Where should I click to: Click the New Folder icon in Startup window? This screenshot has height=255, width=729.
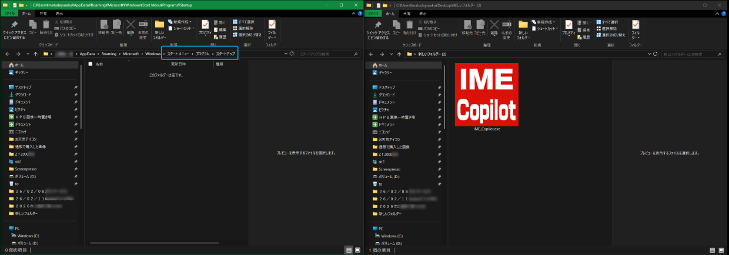[x=159, y=28]
